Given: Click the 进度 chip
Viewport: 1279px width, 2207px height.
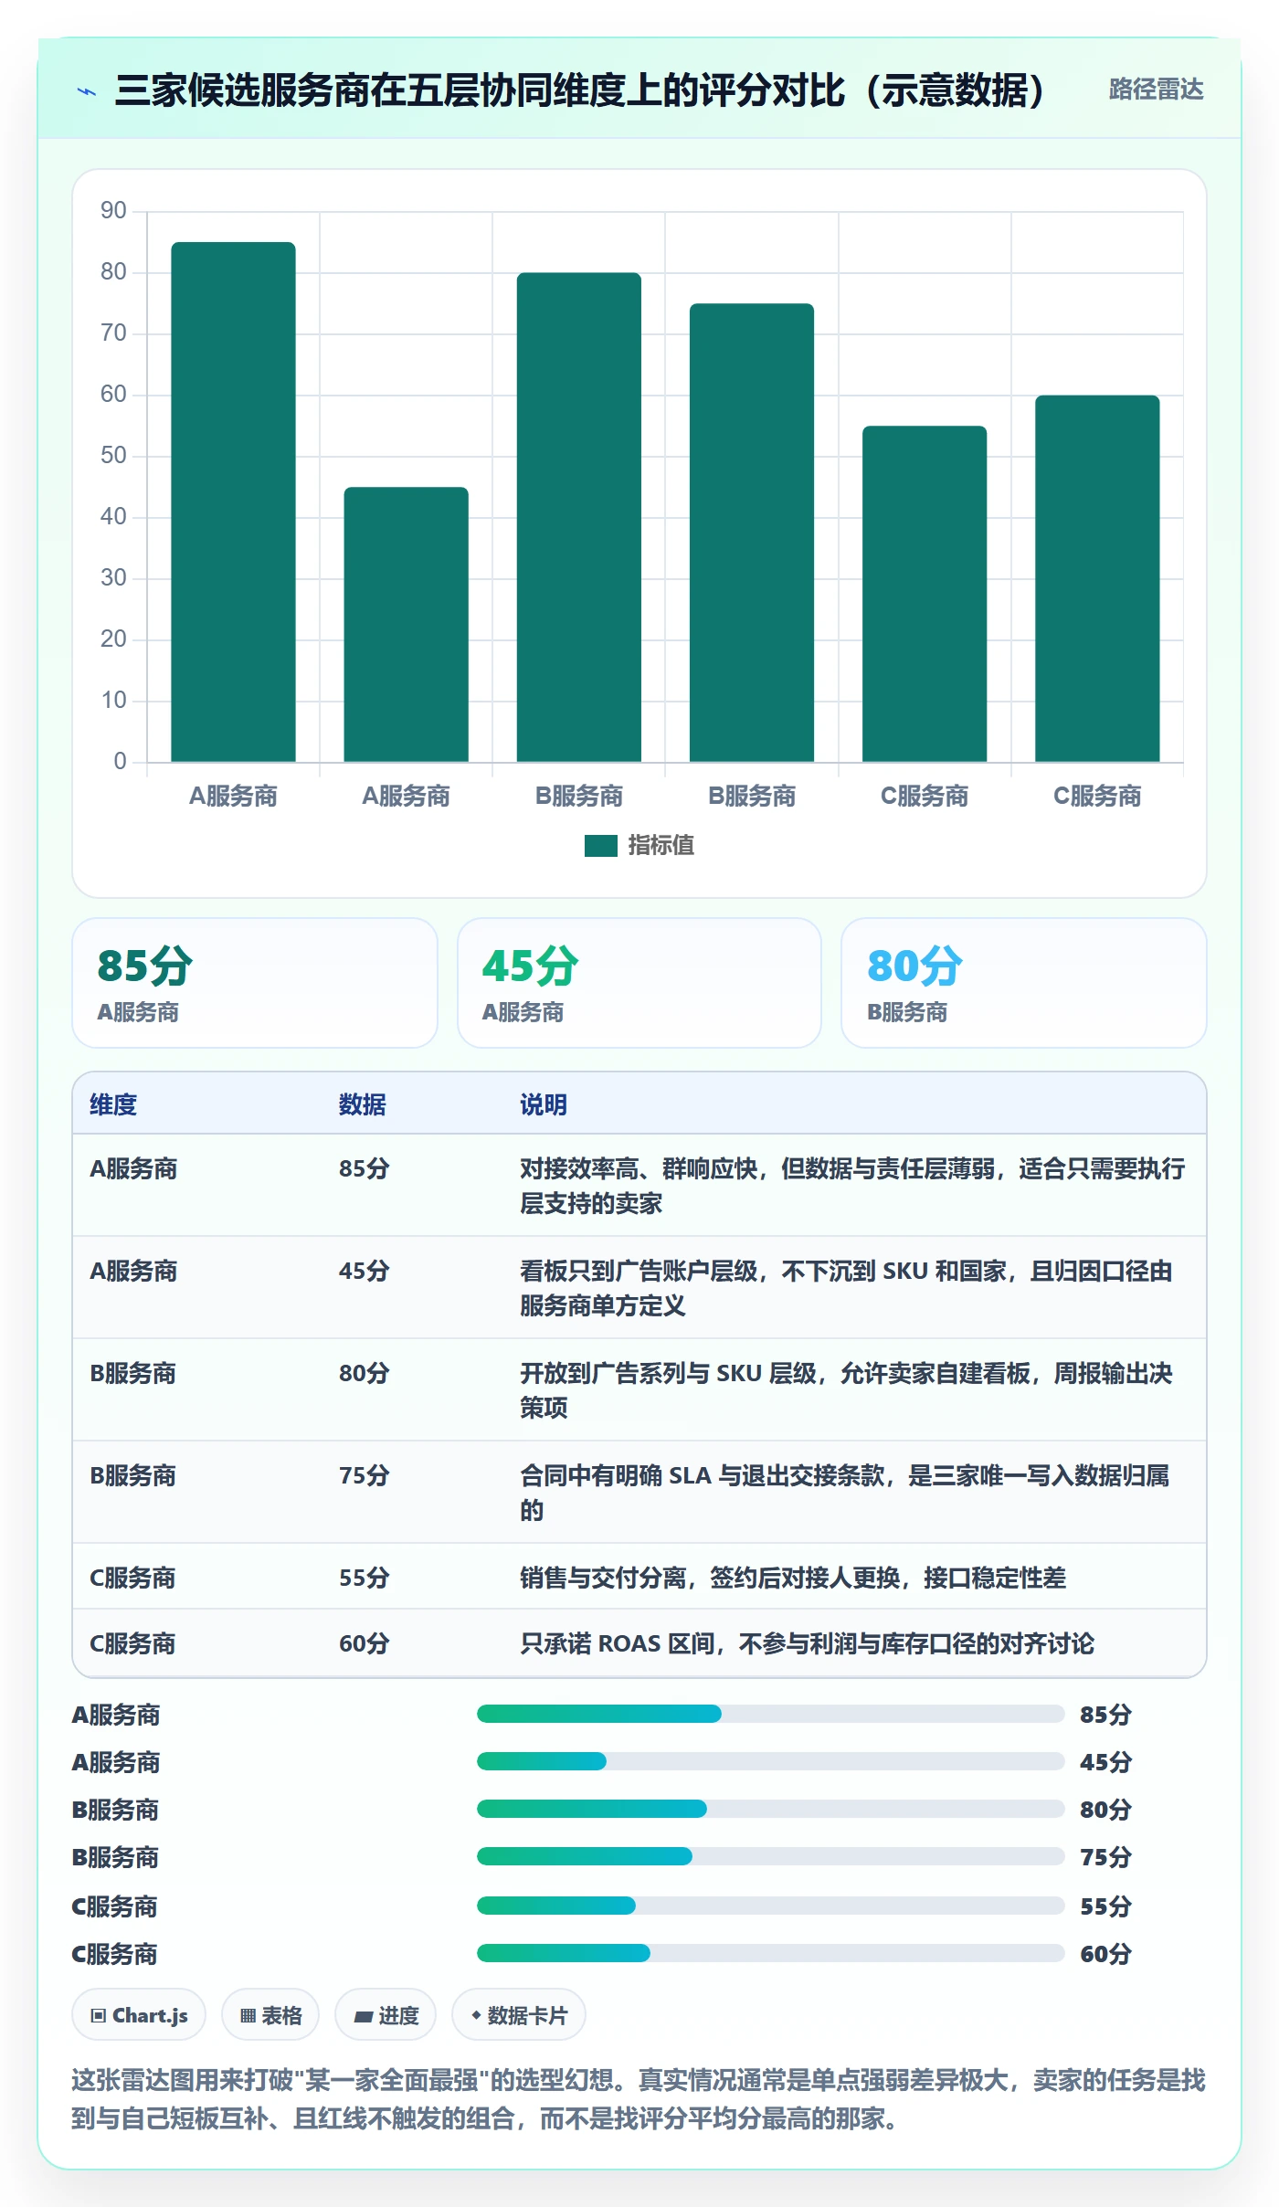Looking at the screenshot, I should click(386, 2015).
